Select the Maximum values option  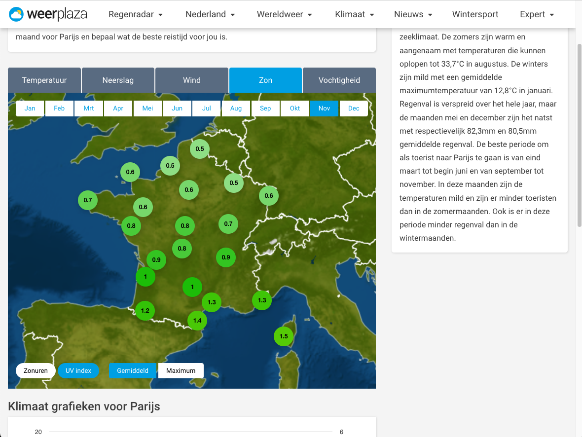click(181, 371)
